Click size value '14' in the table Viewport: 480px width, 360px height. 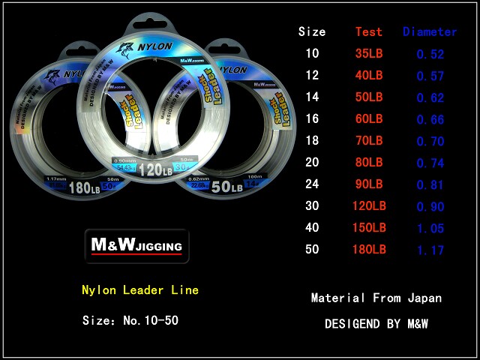click(x=312, y=97)
